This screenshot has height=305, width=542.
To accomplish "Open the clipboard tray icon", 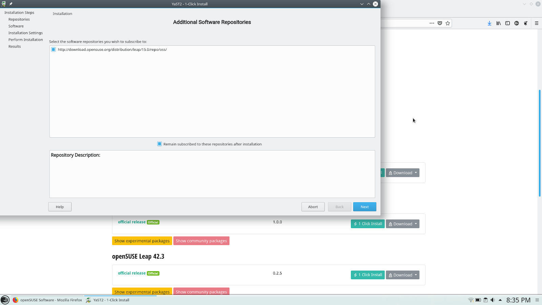I will click(x=485, y=300).
